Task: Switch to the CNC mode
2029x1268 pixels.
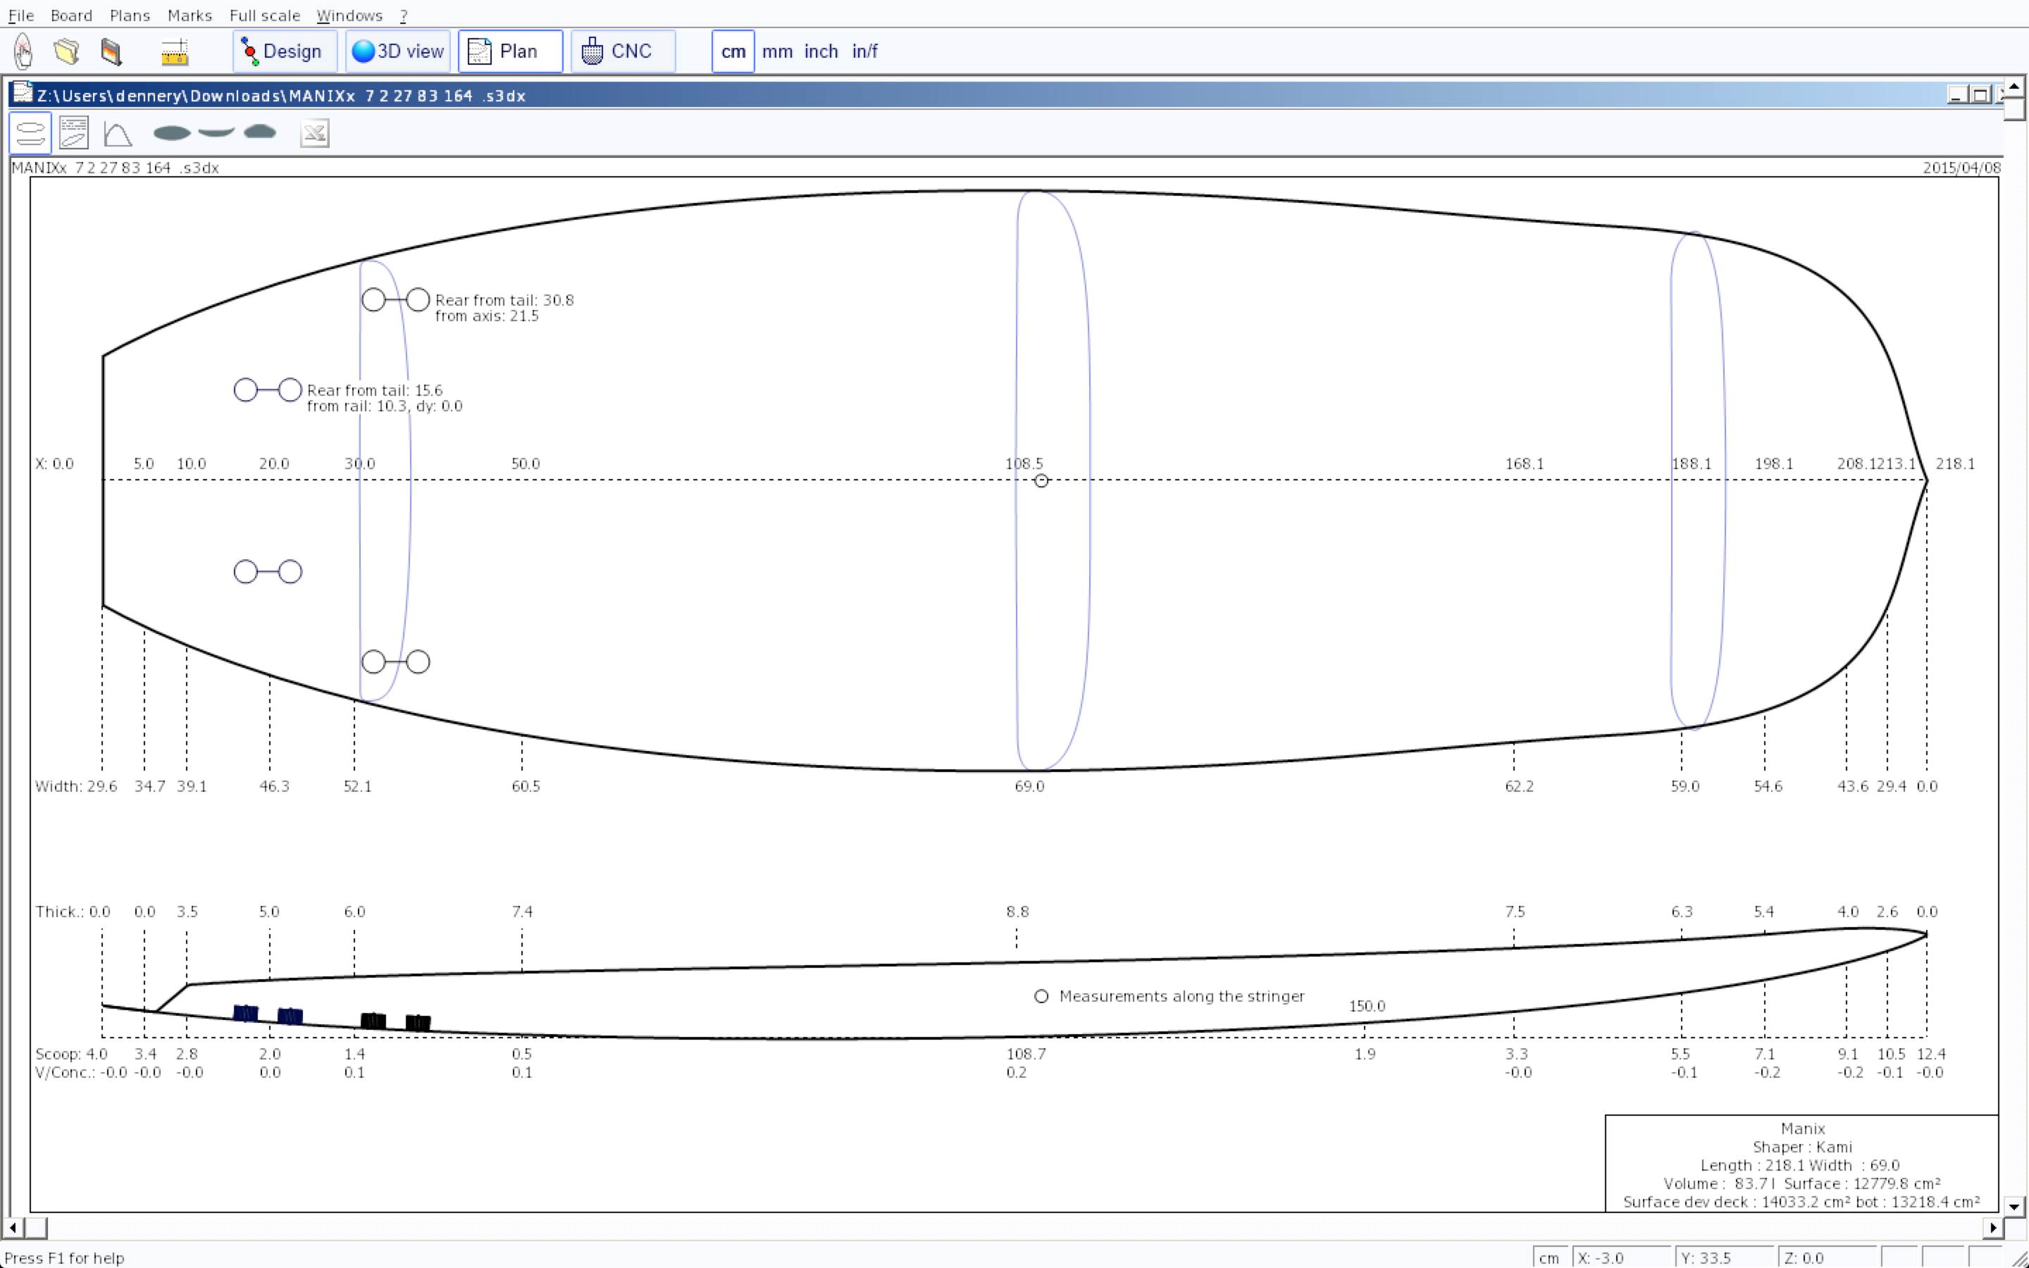Action: (622, 51)
